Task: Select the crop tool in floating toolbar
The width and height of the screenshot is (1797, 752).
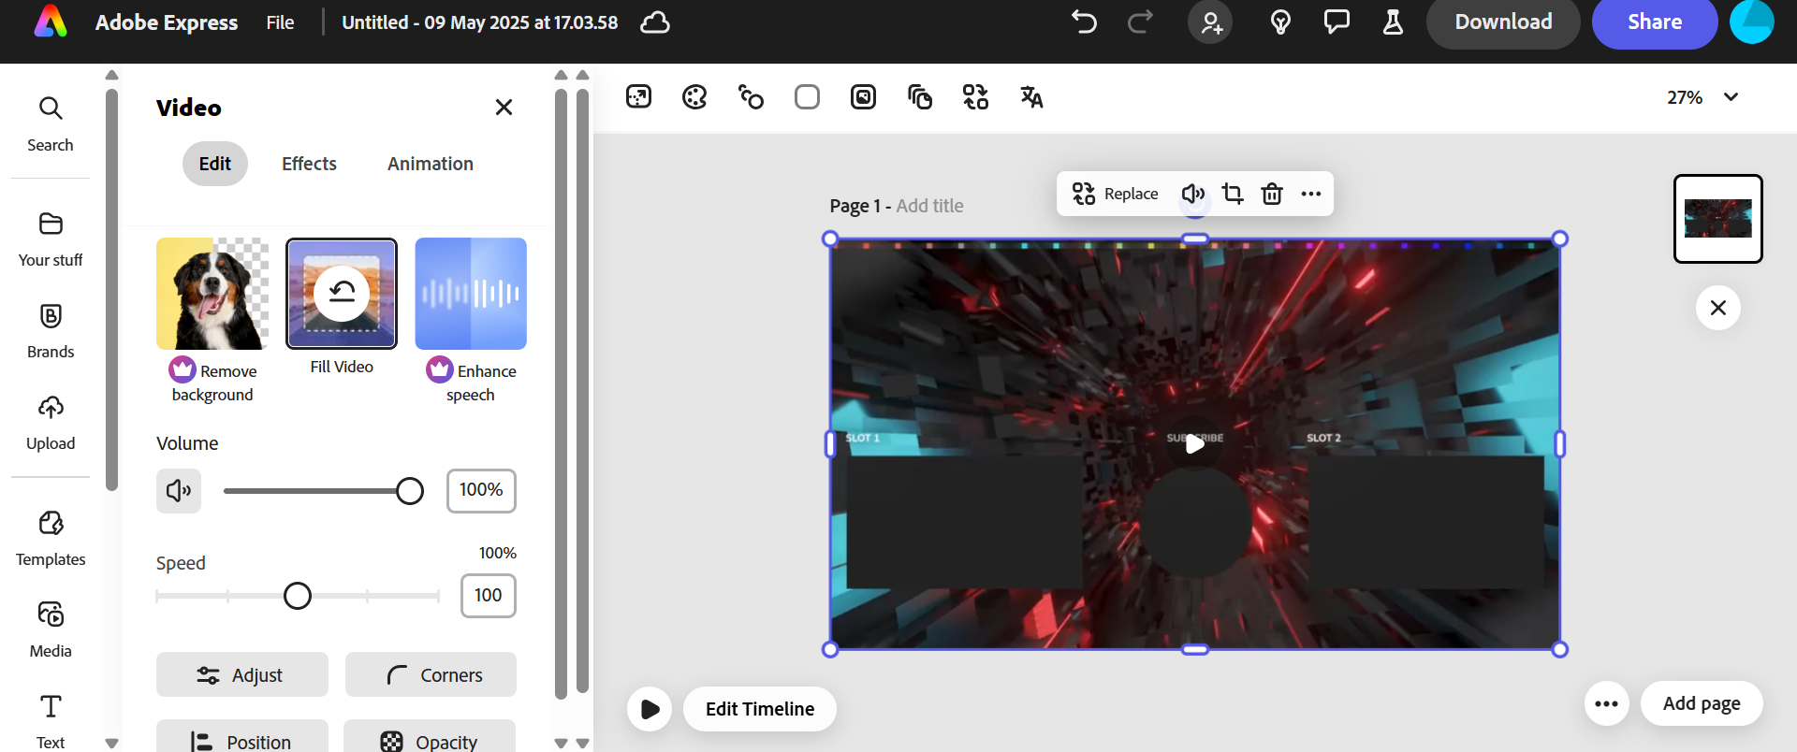Action: coord(1233,194)
